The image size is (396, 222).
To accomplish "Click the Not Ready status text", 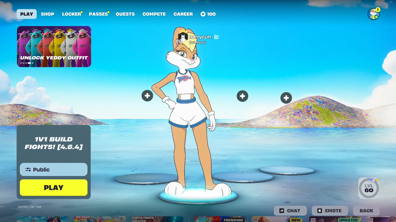I will click(x=198, y=42).
